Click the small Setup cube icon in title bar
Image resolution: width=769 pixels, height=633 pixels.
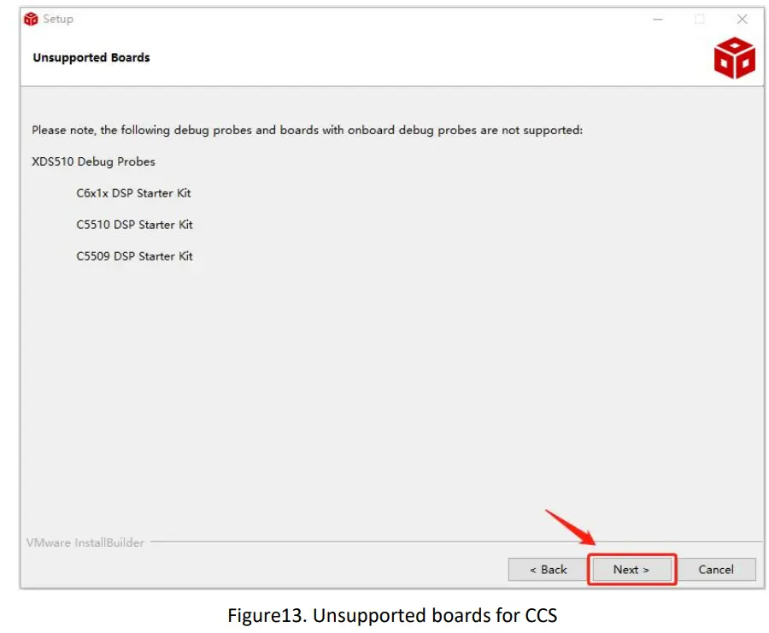click(x=32, y=19)
